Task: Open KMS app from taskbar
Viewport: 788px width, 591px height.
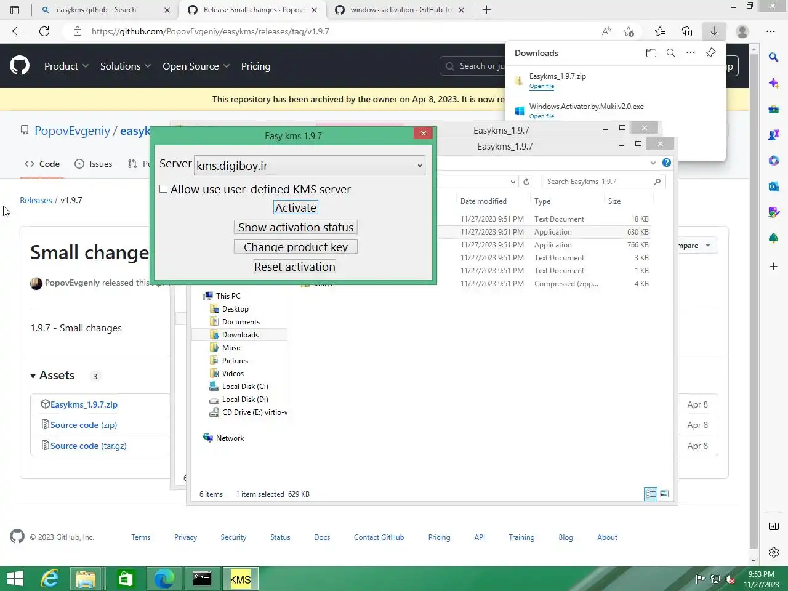Action: click(x=240, y=579)
